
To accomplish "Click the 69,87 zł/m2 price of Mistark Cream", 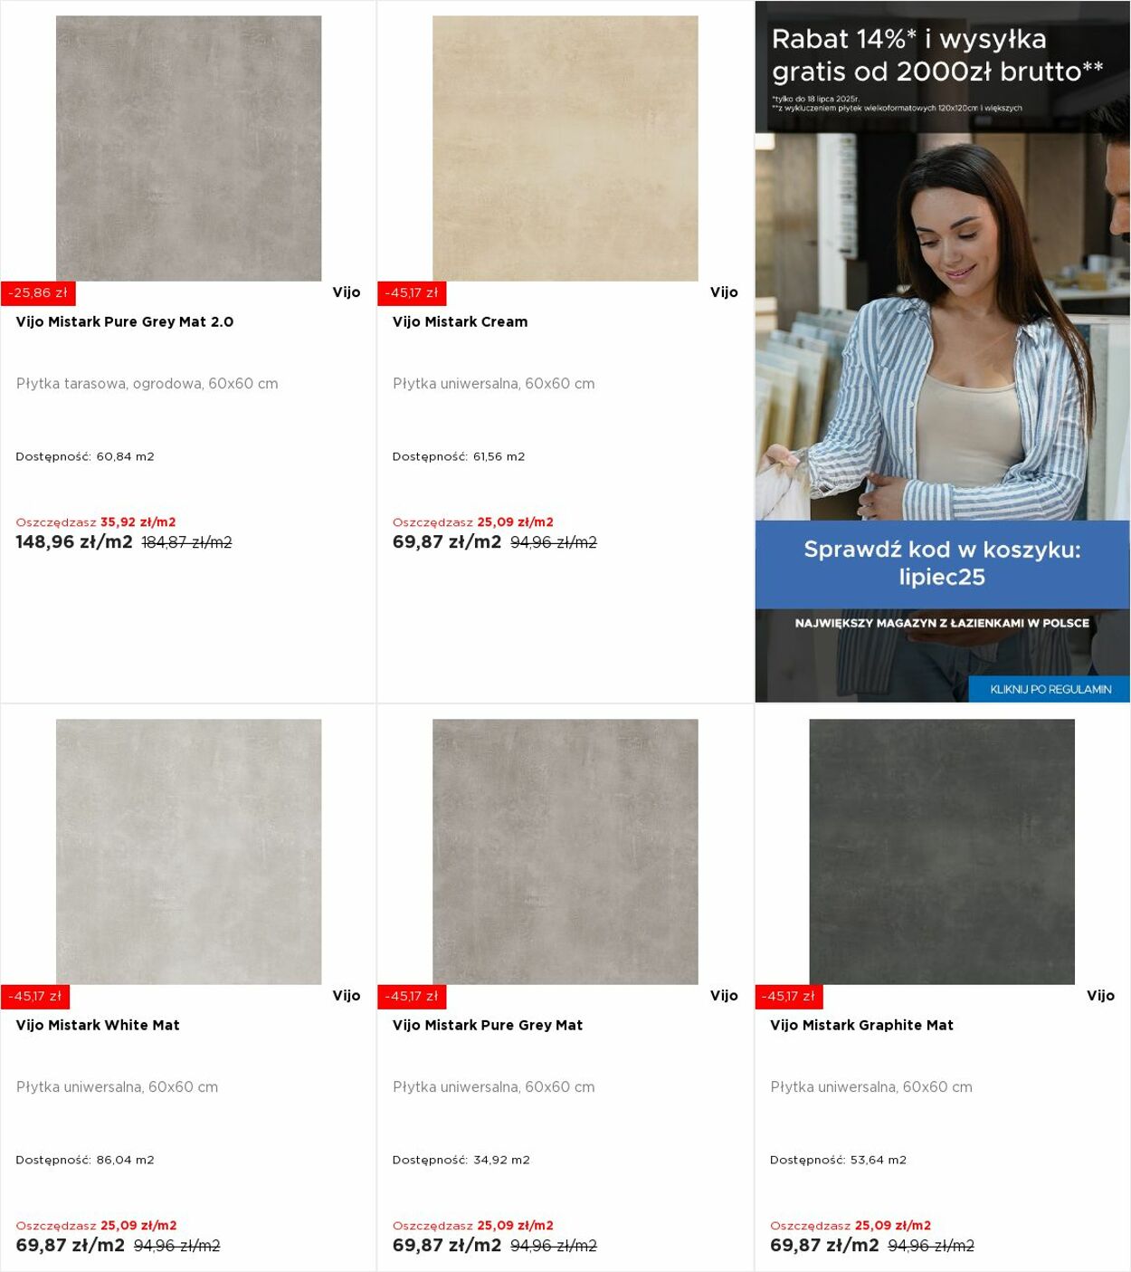I will [x=447, y=542].
